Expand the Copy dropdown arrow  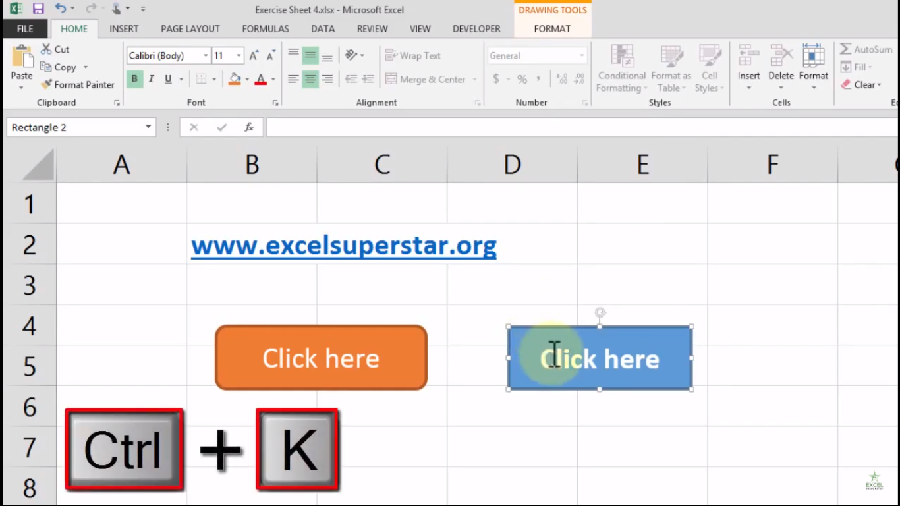point(86,67)
